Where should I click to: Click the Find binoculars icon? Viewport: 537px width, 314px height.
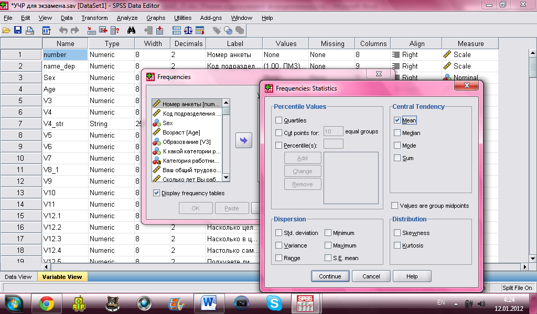point(131,30)
